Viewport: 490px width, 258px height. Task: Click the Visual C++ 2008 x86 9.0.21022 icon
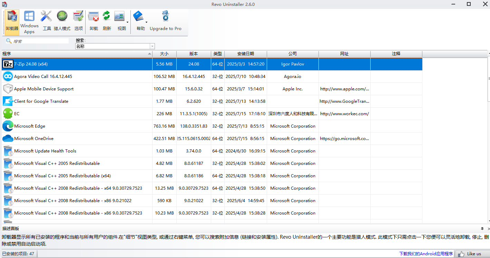[x=8, y=201]
